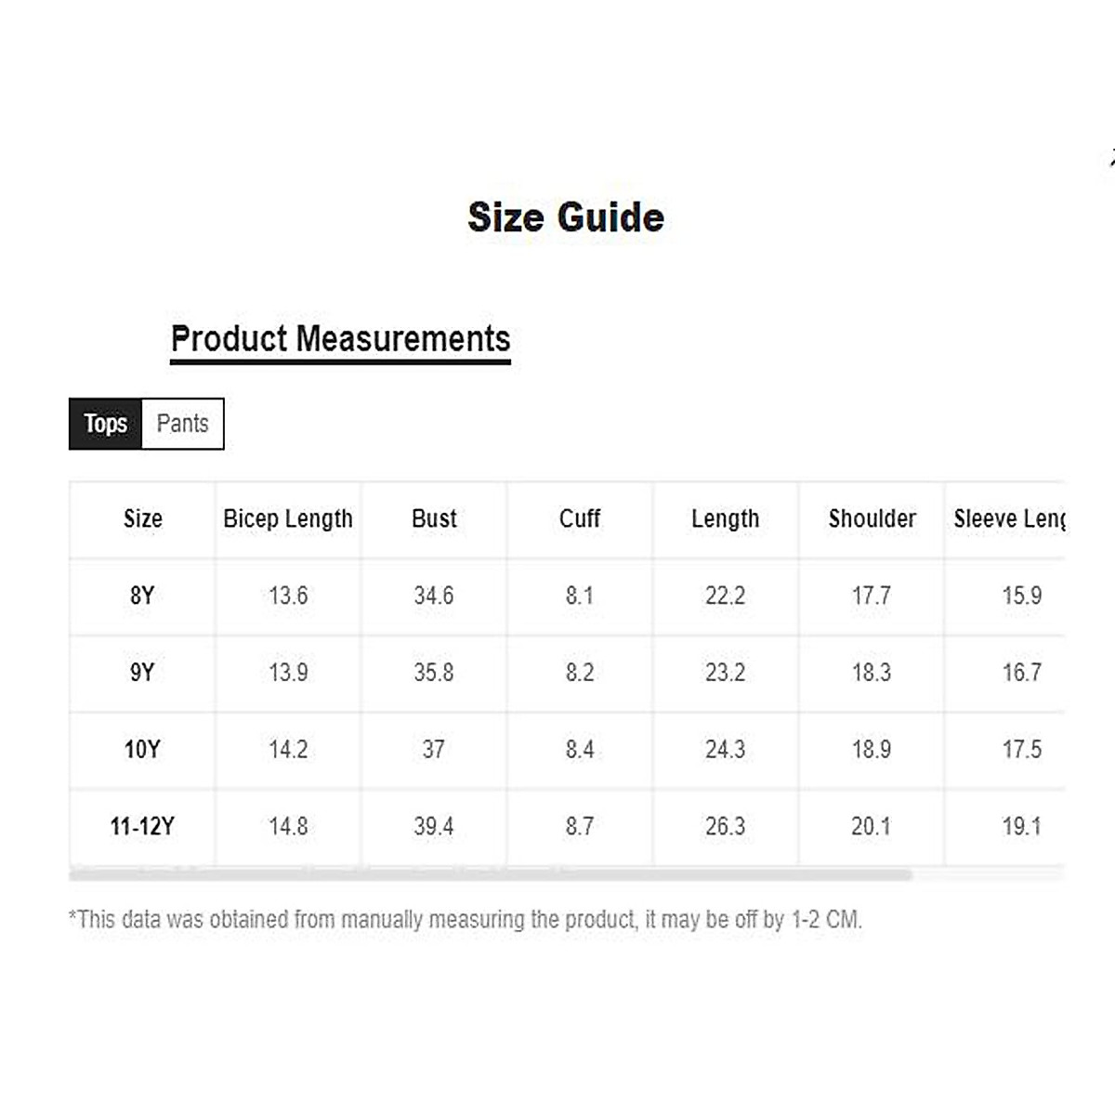Select the 8Y size row label
Viewport: 1115px width, 1115px height.
142,596
